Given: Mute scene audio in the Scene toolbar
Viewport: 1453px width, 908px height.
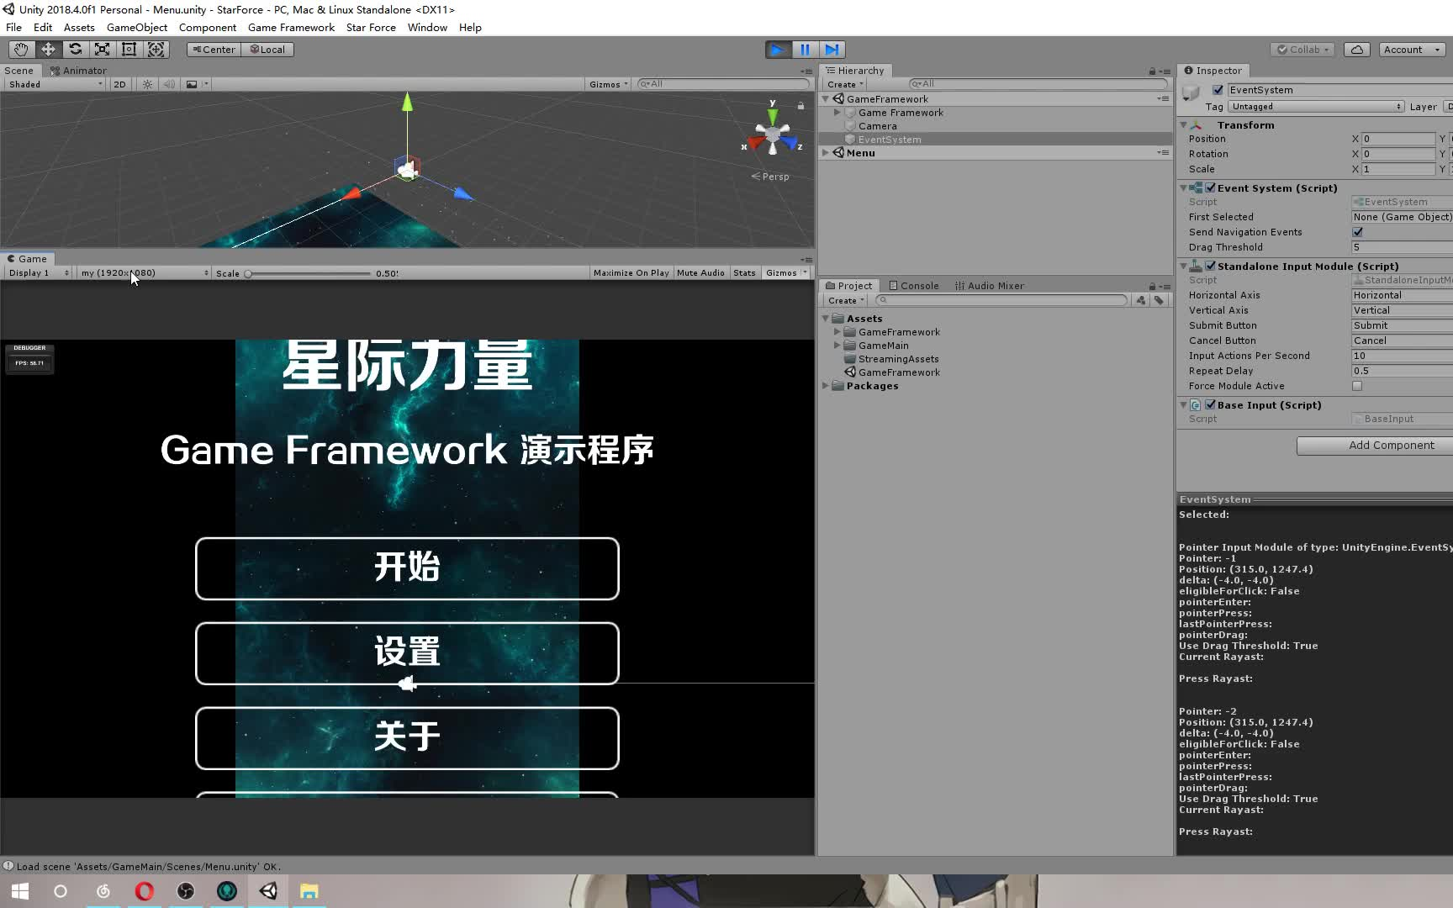Looking at the screenshot, I should click(x=169, y=84).
